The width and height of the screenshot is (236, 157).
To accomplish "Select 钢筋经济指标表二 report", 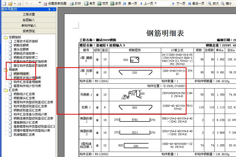I will [26, 57].
